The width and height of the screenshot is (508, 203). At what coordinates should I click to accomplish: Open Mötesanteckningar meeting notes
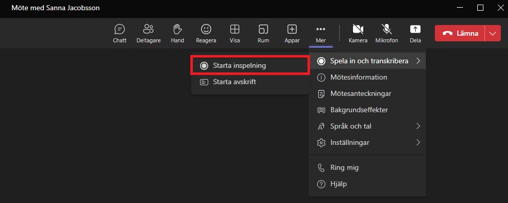pos(367,94)
